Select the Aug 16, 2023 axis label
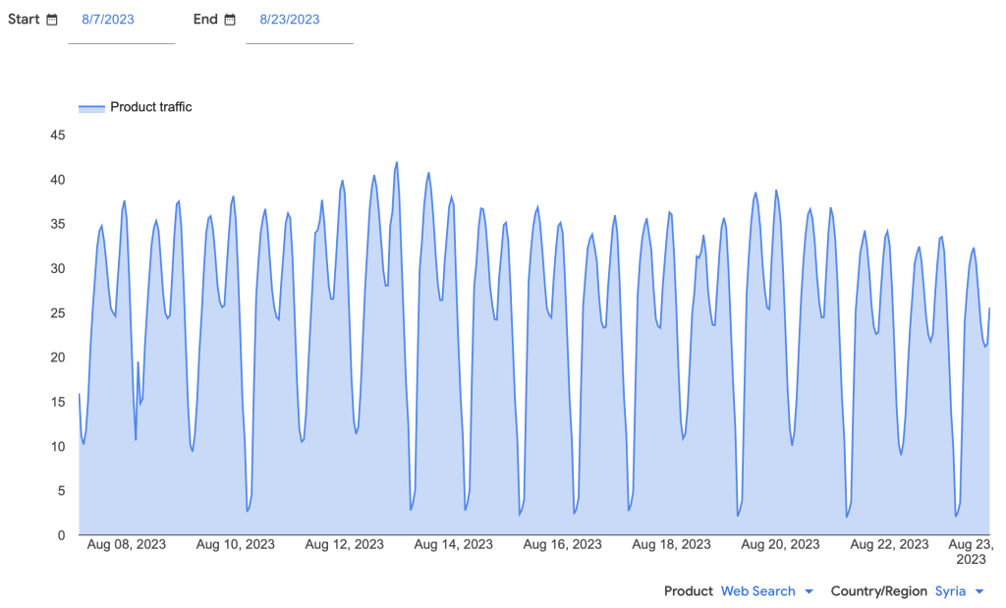Viewport: 1006px width, 608px height. pos(563,544)
